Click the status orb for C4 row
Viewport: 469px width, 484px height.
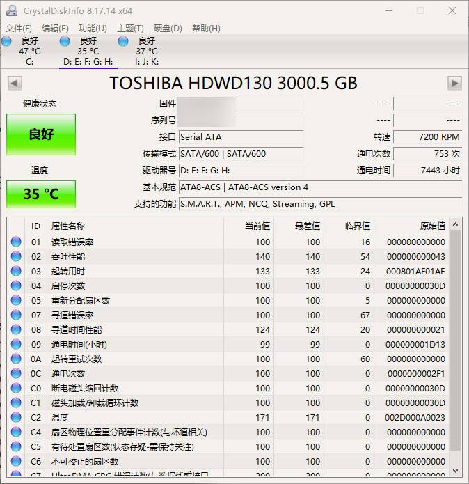tap(16, 432)
